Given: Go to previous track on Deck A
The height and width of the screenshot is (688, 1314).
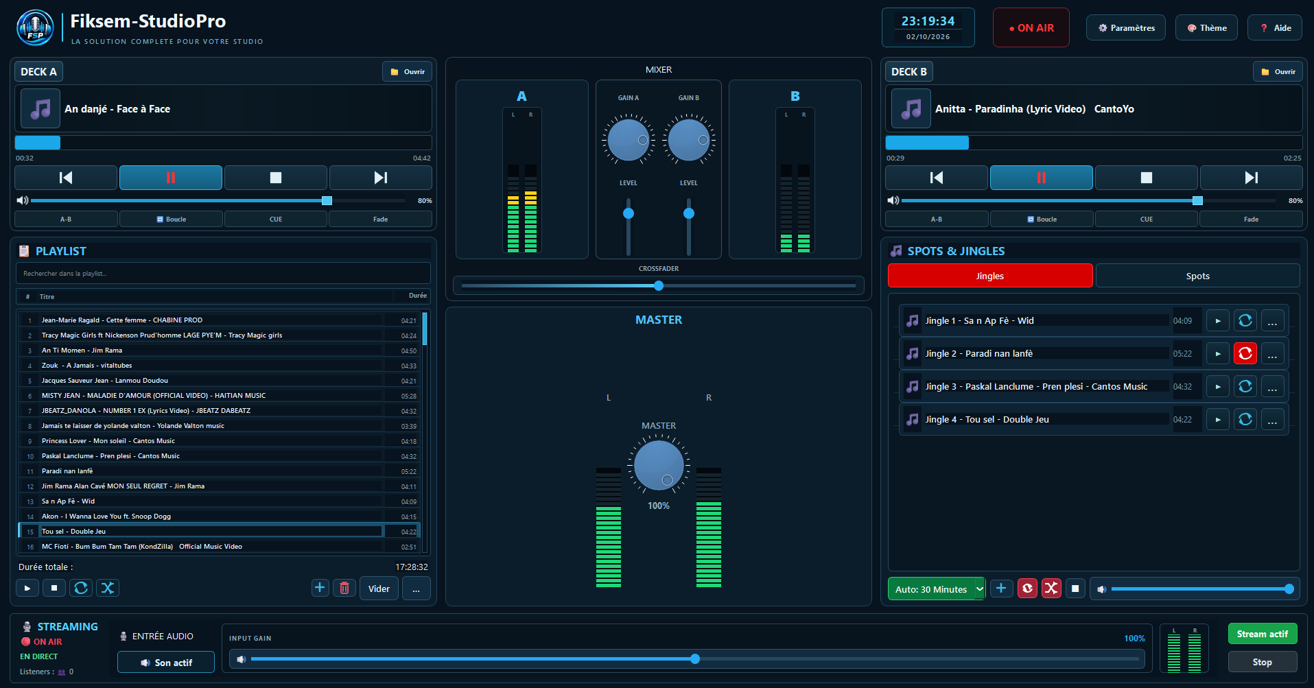Looking at the screenshot, I should (x=66, y=178).
